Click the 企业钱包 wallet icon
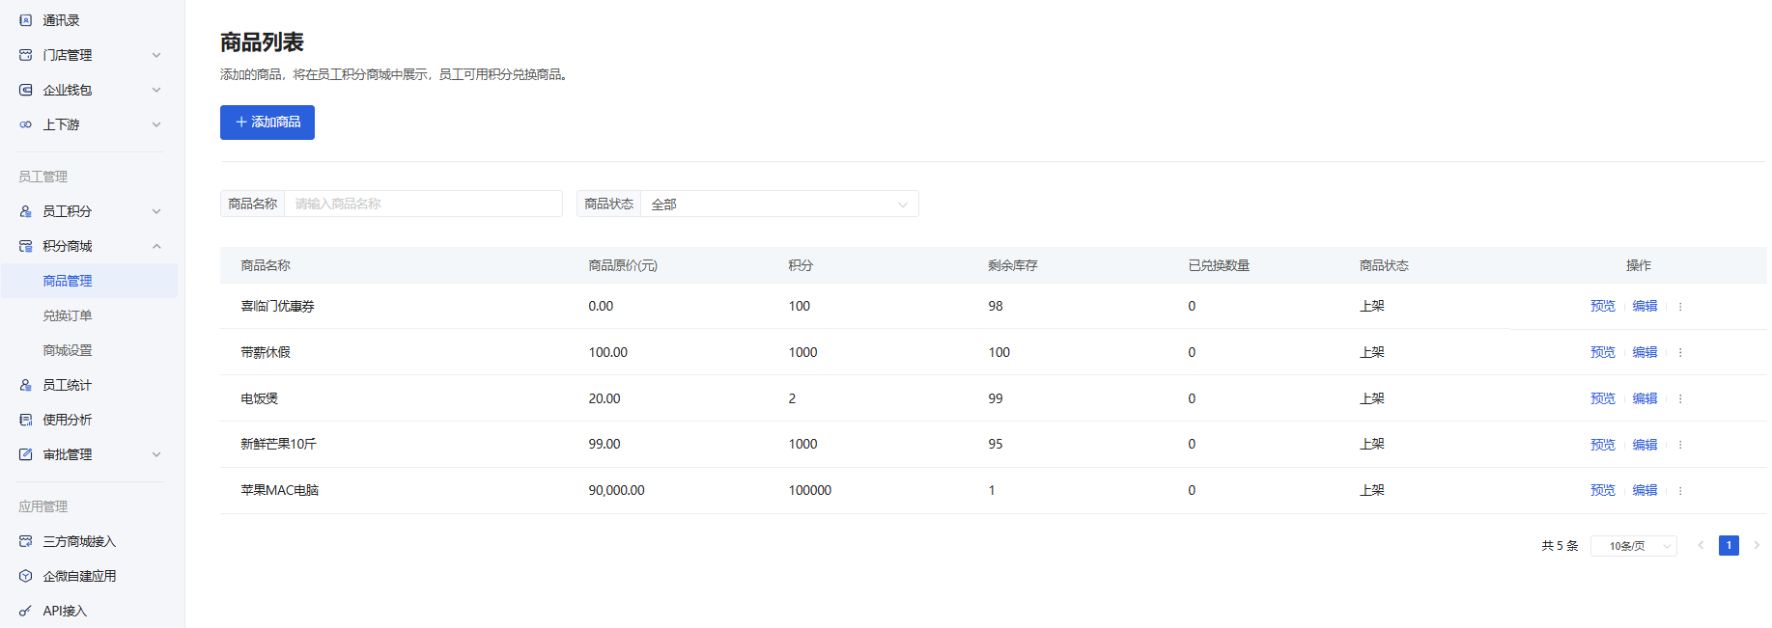The height and width of the screenshot is (628, 1772). tap(26, 90)
